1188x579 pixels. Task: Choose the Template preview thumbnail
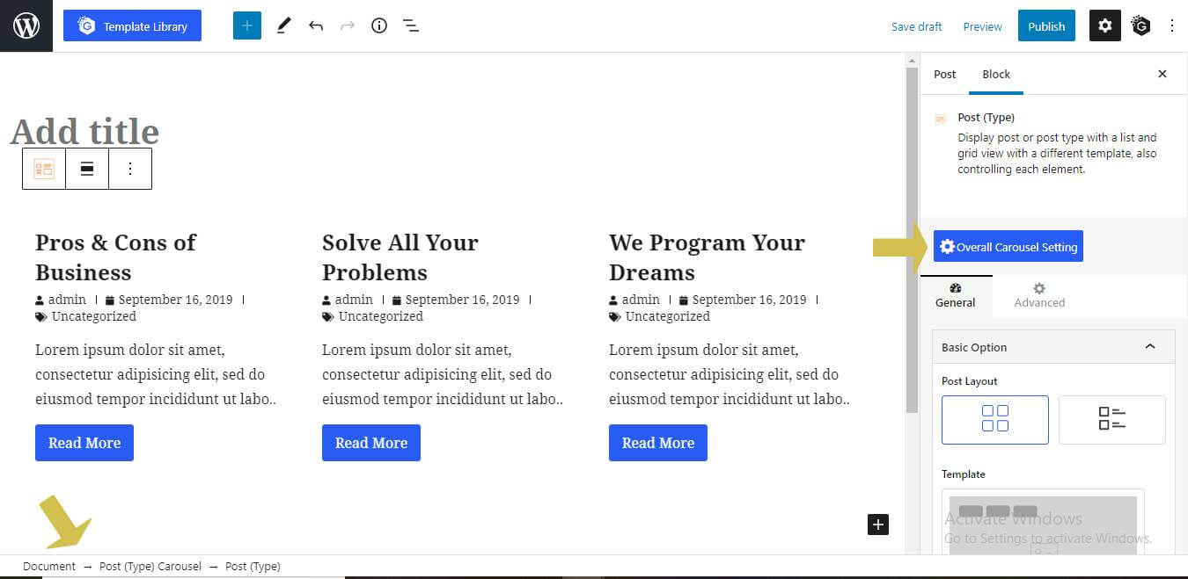1043,524
